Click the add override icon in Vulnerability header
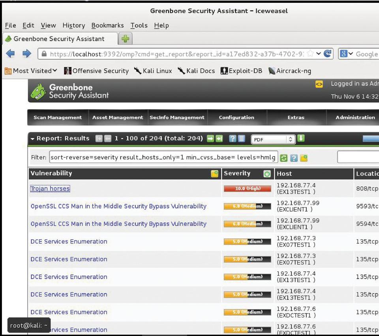The height and width of the screenshot is (336, 379). pos(214,174)
